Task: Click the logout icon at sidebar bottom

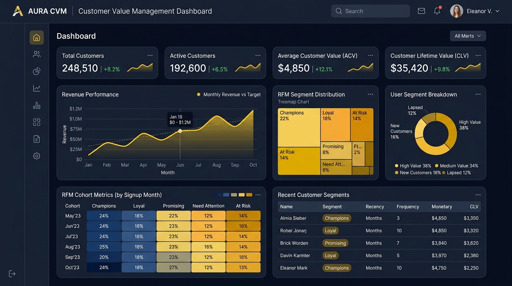Action: [12, 274]
